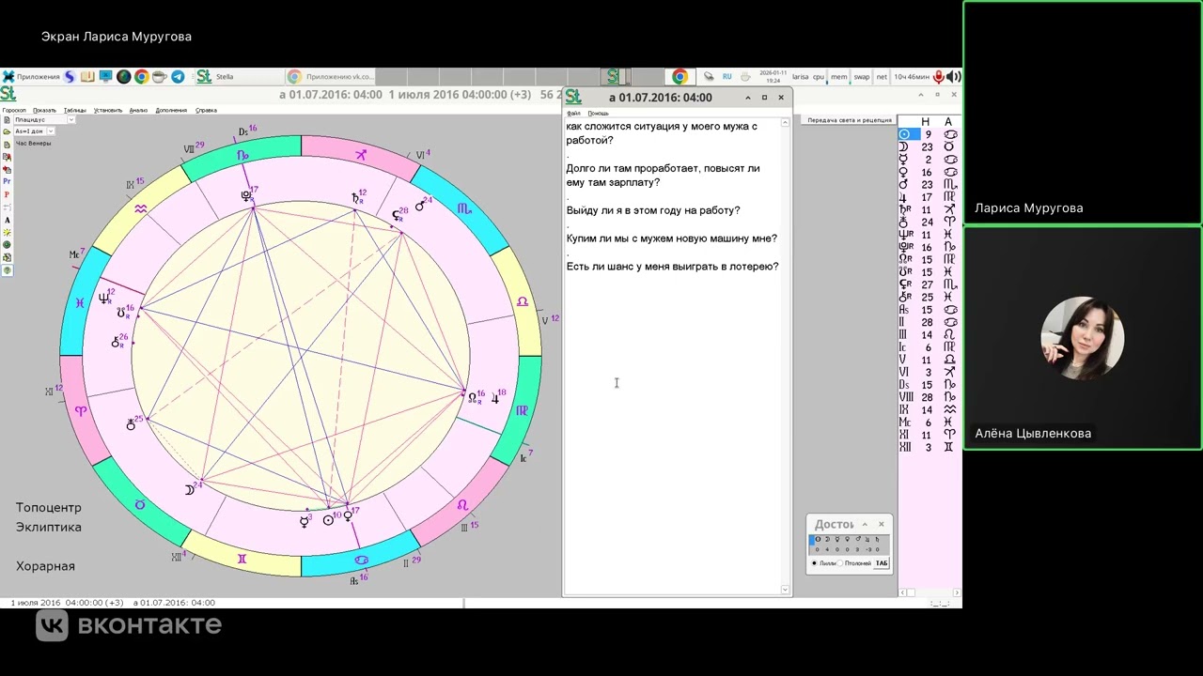
Task: Open the Дополнения menu
Action: (171, 111)
